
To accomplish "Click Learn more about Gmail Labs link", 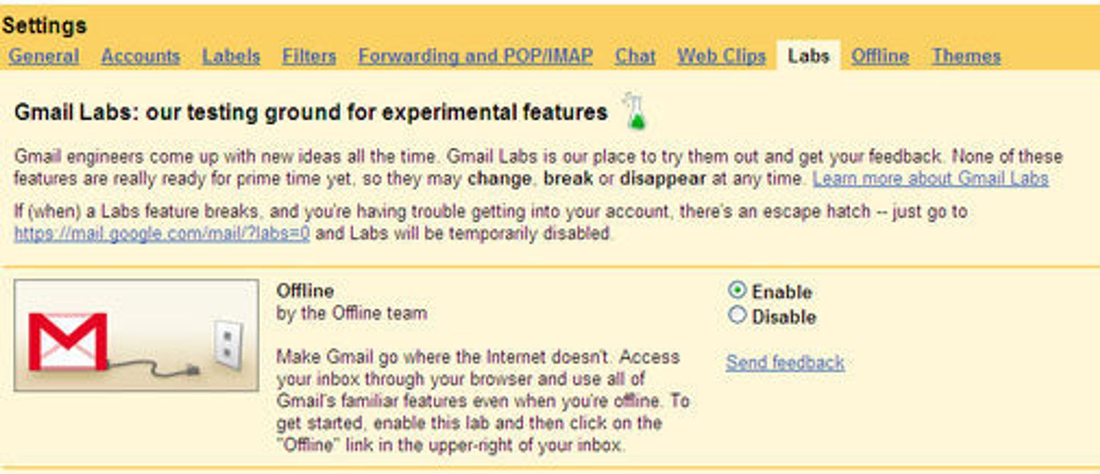I will (x=931, y=179).
